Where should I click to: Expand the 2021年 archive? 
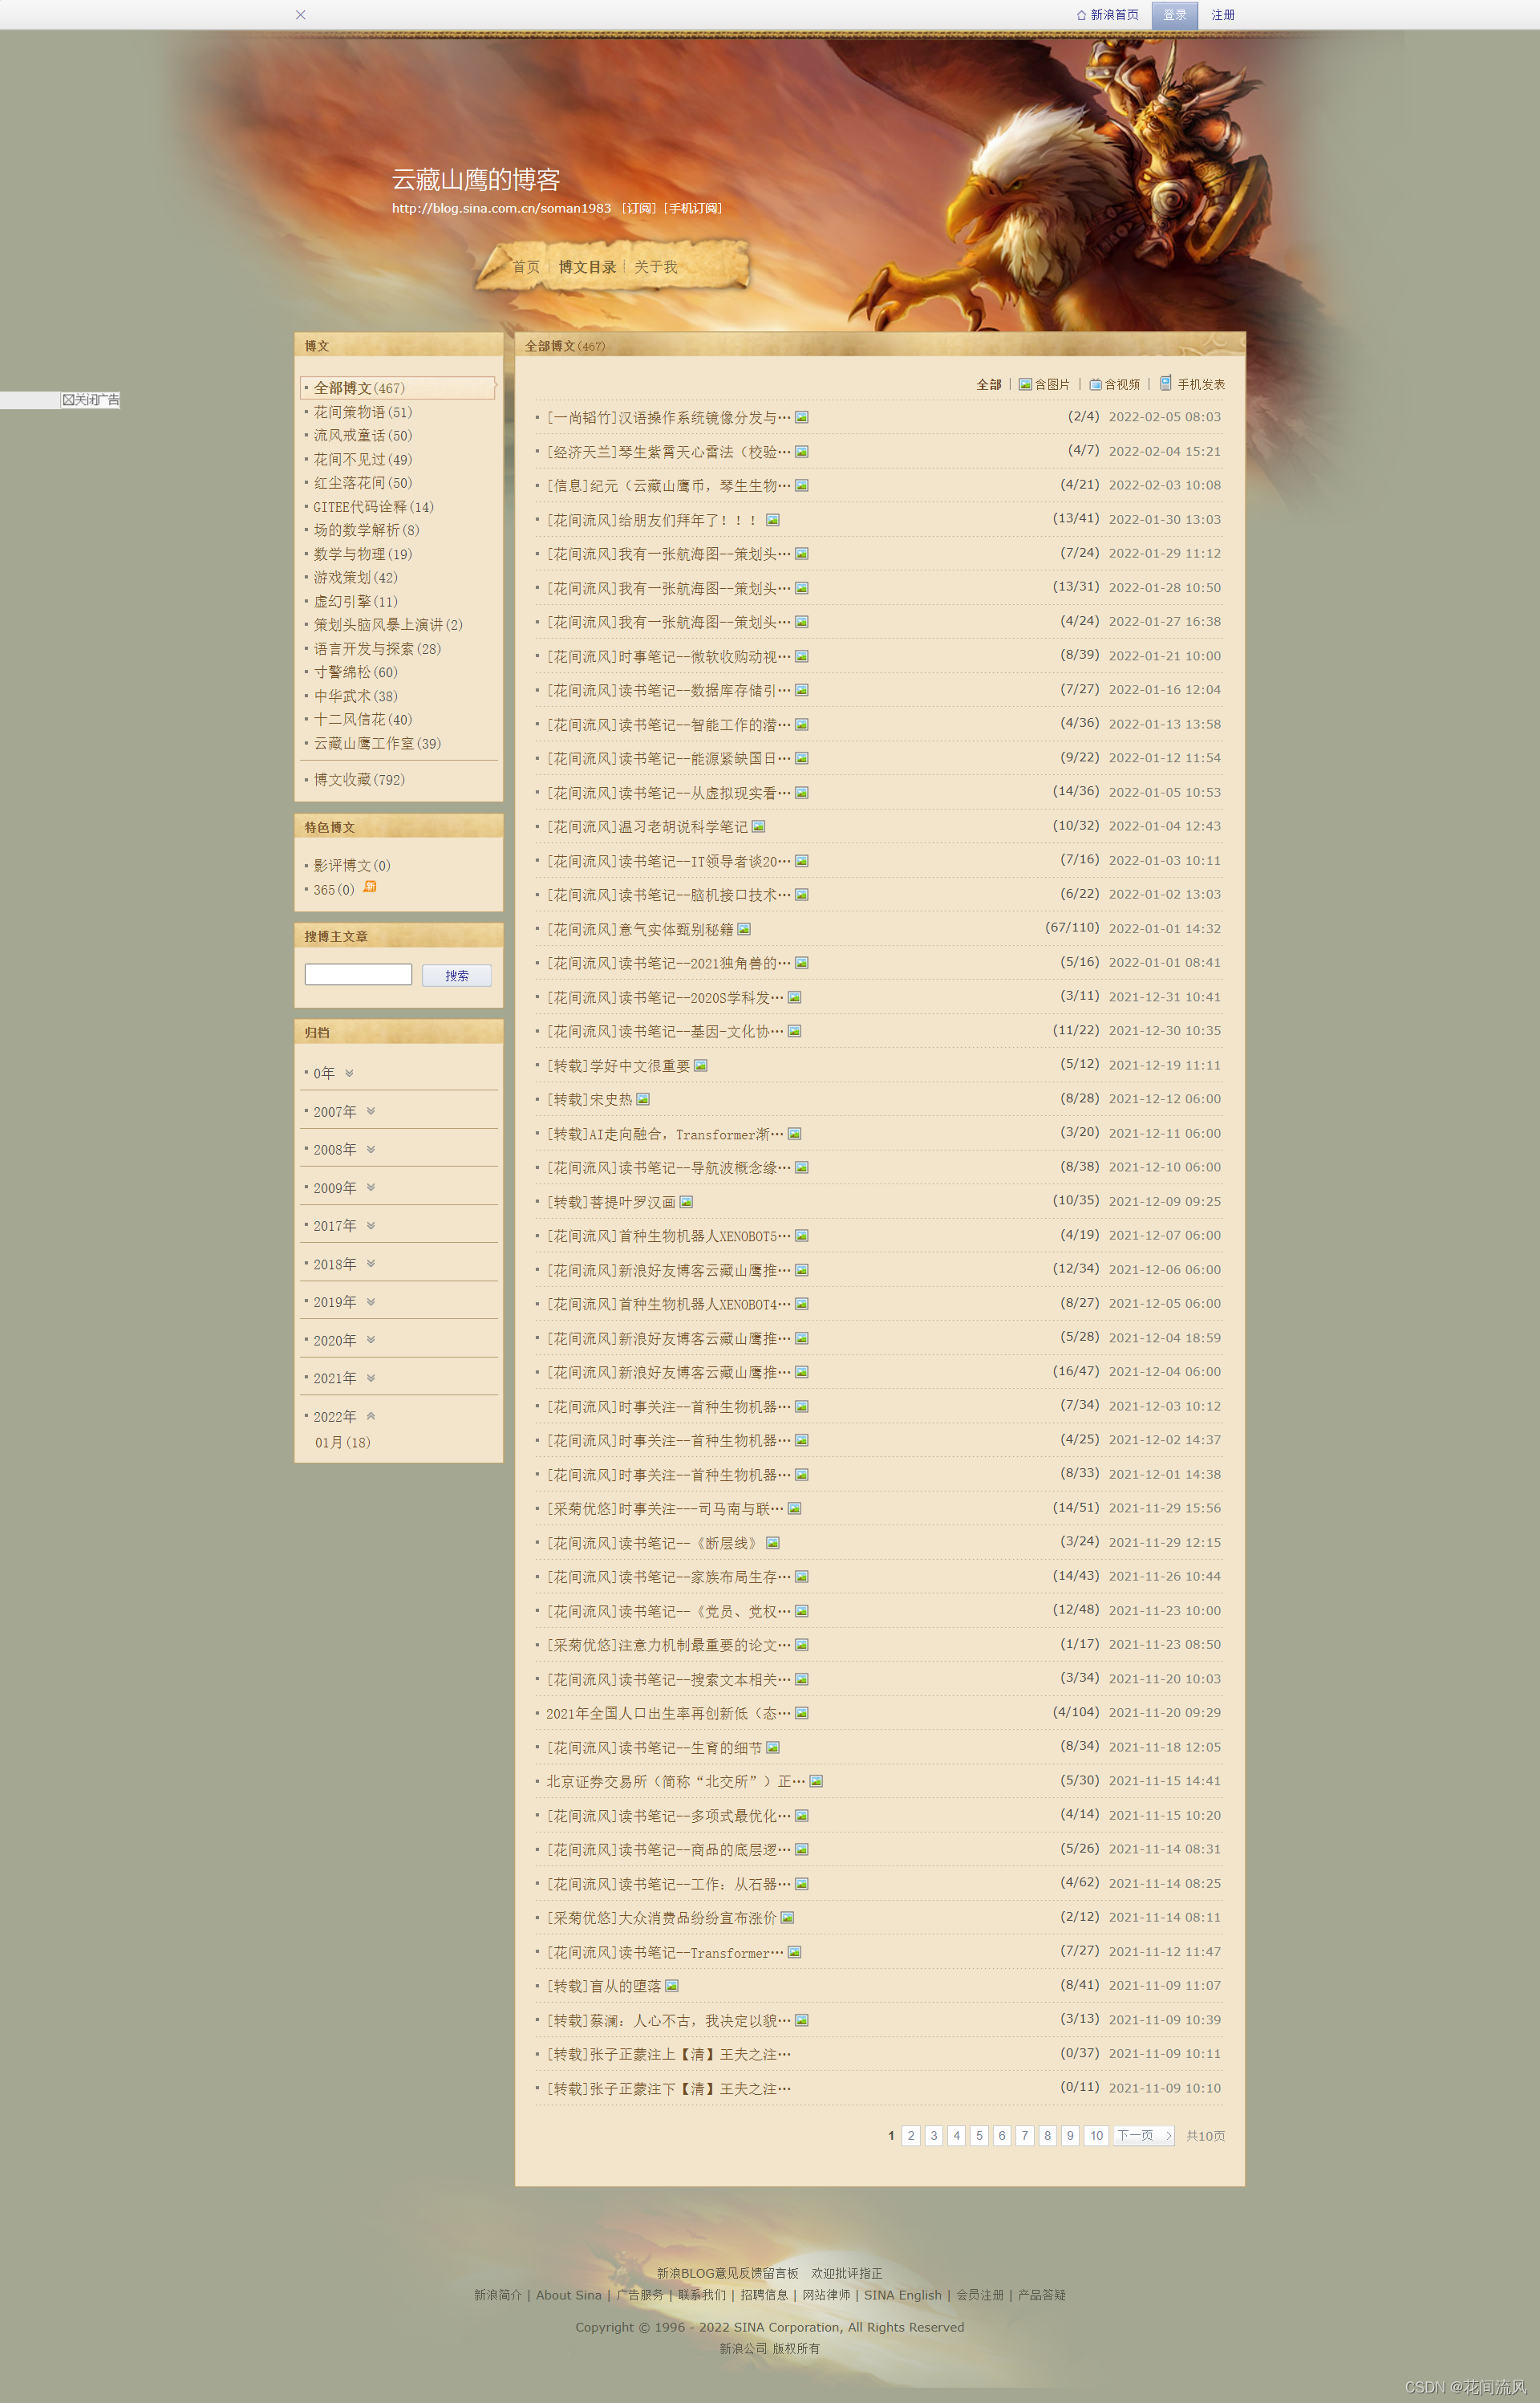point(371,1377)
